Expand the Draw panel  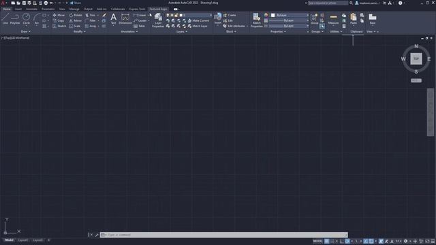26,31
